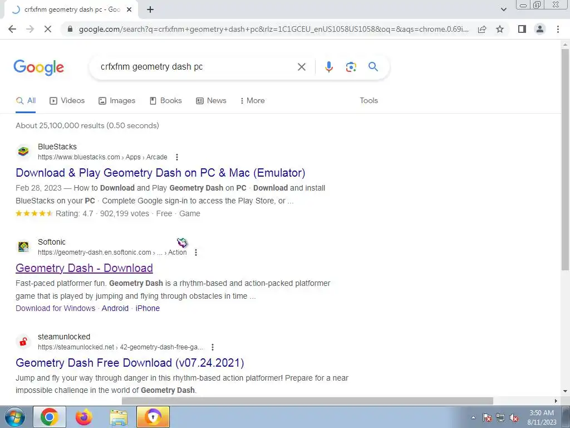Select the All results tab
570x428 pixels.
(x=26, y=101)
